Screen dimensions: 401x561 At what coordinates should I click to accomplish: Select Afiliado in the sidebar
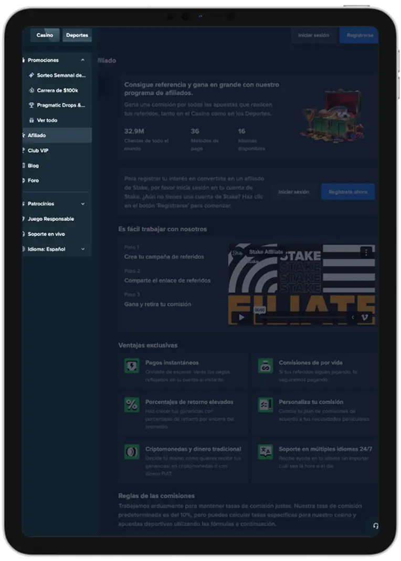[57, 135]
